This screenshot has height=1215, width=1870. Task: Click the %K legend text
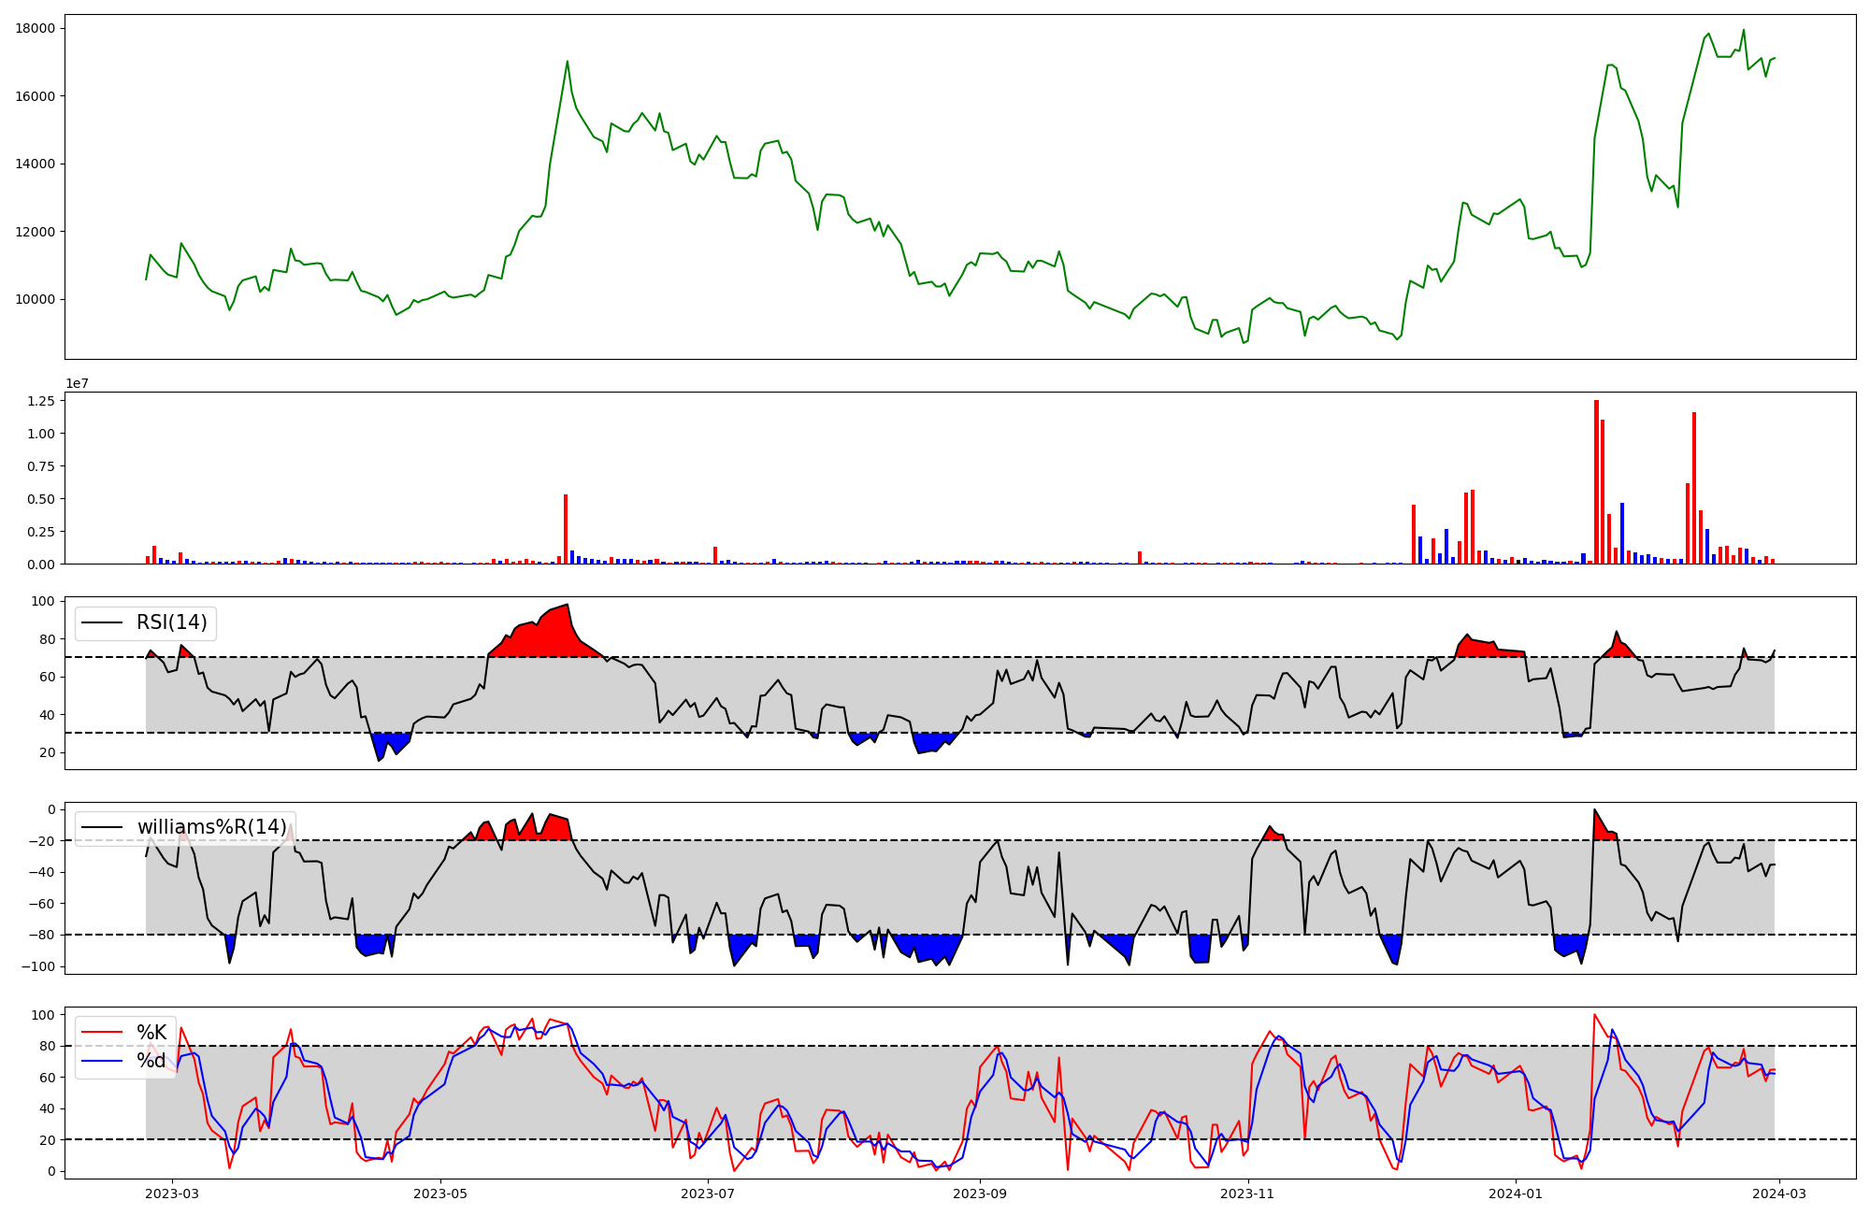[x=151, y=1033]
